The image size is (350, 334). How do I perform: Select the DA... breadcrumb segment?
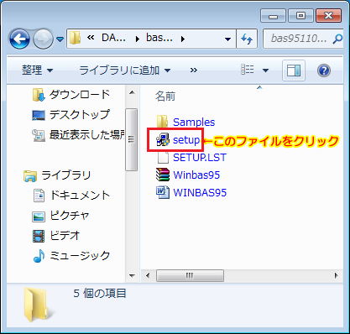[113, 38]
